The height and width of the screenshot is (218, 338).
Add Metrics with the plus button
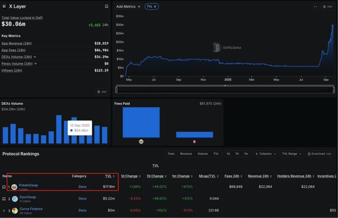pos(129,7)
